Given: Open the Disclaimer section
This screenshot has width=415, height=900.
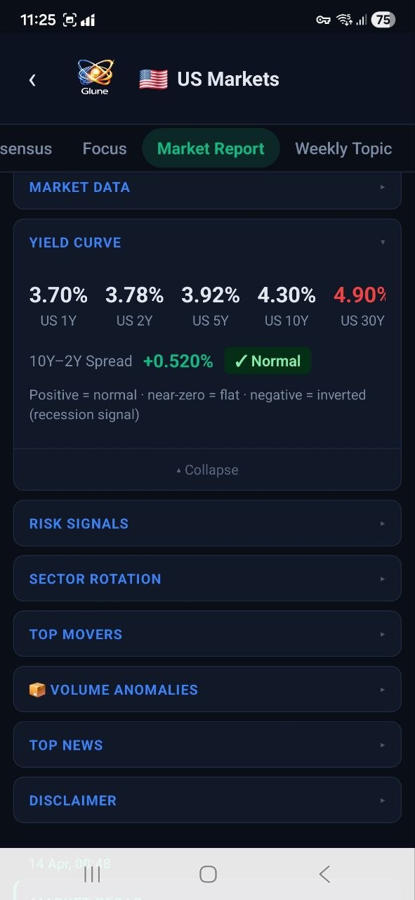Looking at the screenshot, I should pos(207,800).
